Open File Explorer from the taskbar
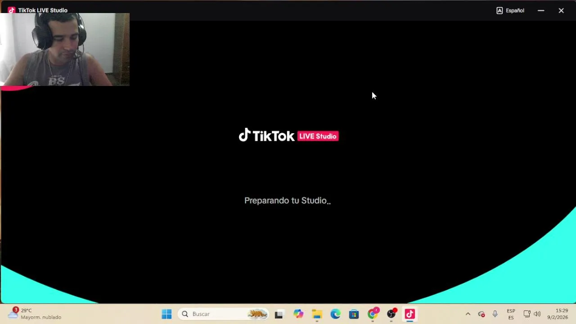The image size is (576, 324). point(317,314)
